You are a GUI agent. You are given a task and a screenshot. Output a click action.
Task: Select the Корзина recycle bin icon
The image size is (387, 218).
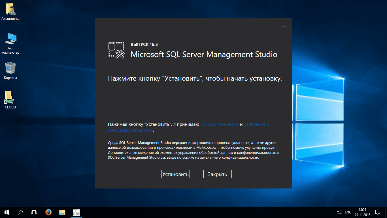10,71
